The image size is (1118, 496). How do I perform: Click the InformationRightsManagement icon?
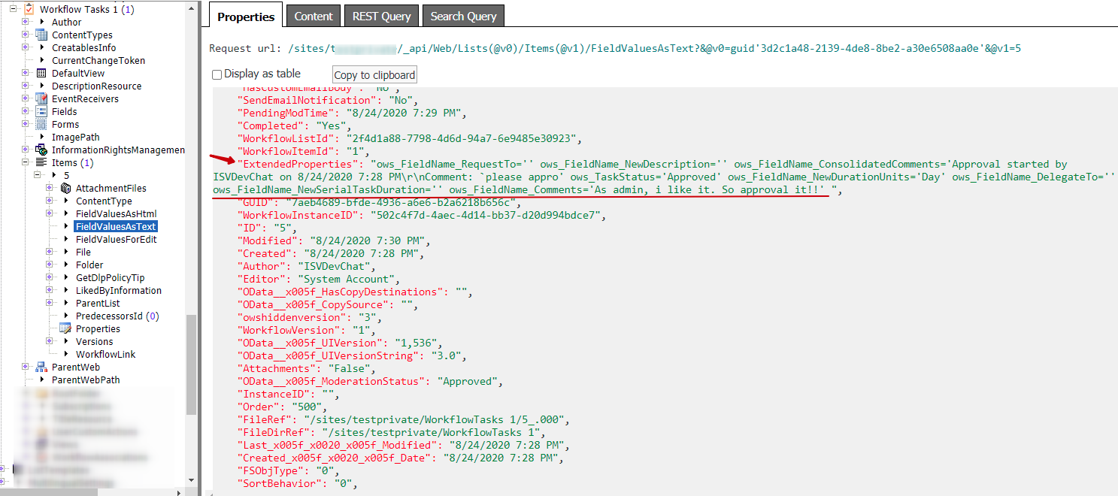41,150
